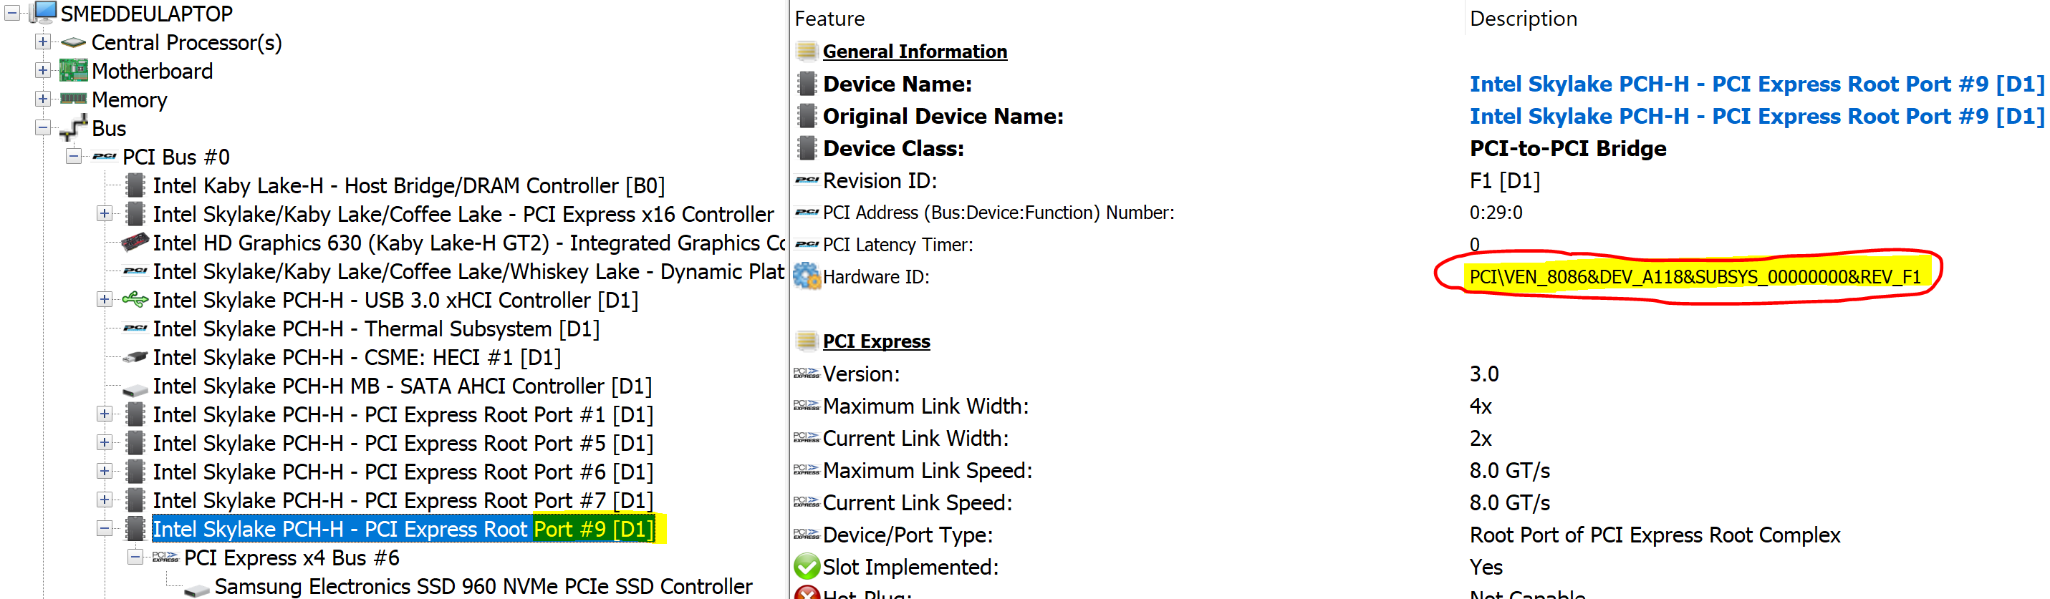Viewport: 2050px width, 599px height.
Task: Expand PCI Express Root Port #1 node
Action: tap(105, 414)
